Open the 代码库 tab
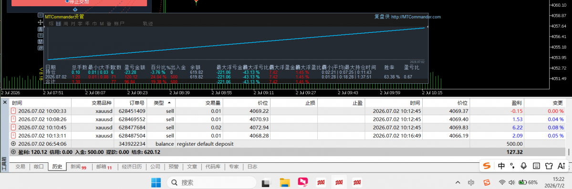The image size is (572, 189). (213, 167)
